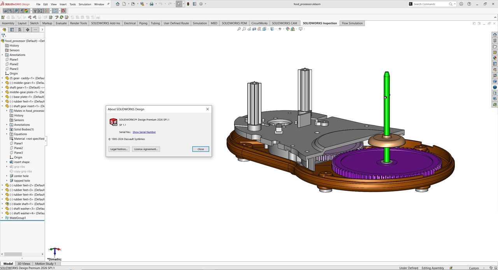Click the Legal Notices button
The image size is (498, 270).
(x=119, y=149)
